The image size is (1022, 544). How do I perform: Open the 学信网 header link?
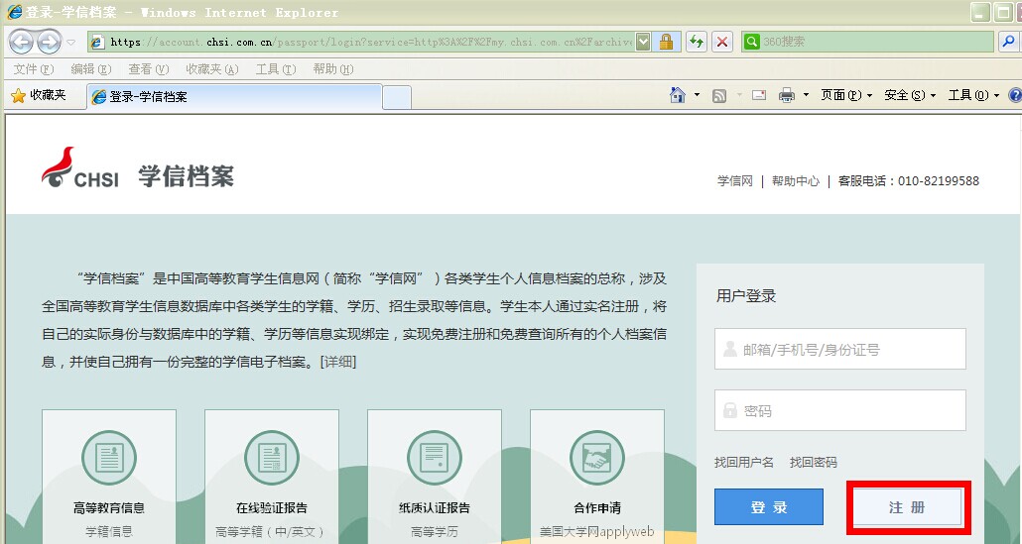coord(734,181)
